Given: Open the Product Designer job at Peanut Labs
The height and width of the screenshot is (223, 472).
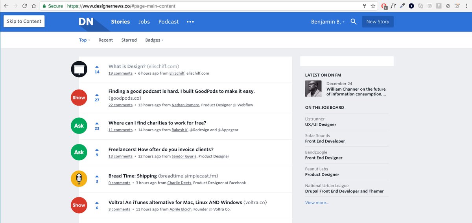Looking at the screenshot, I should click(x=322, y=174).
